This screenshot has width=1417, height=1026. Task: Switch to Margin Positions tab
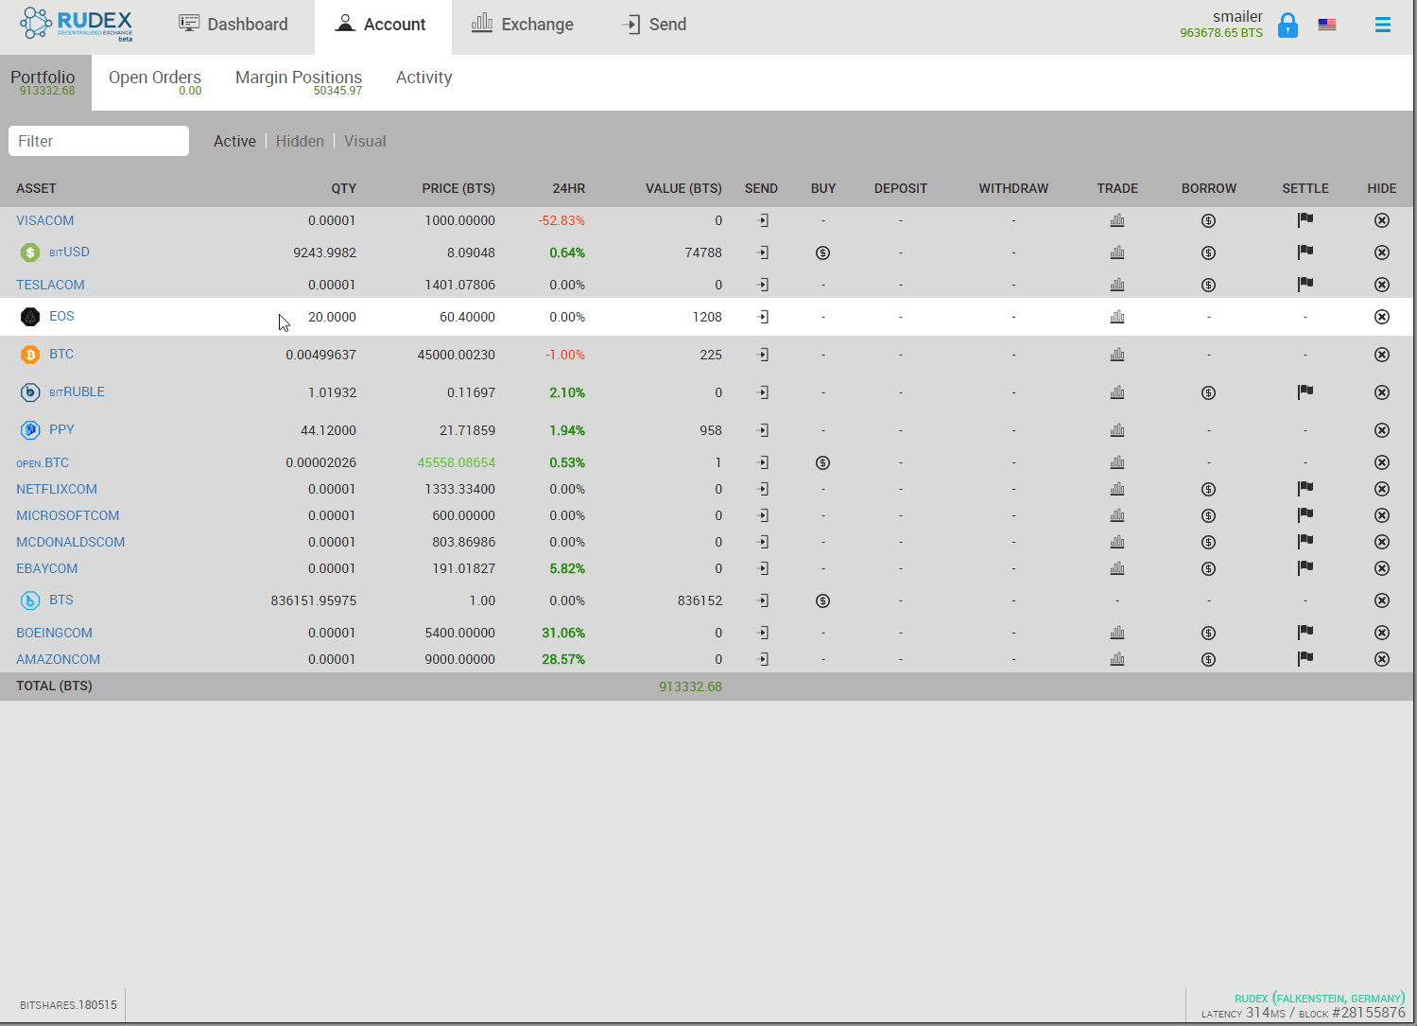point(299,82)
